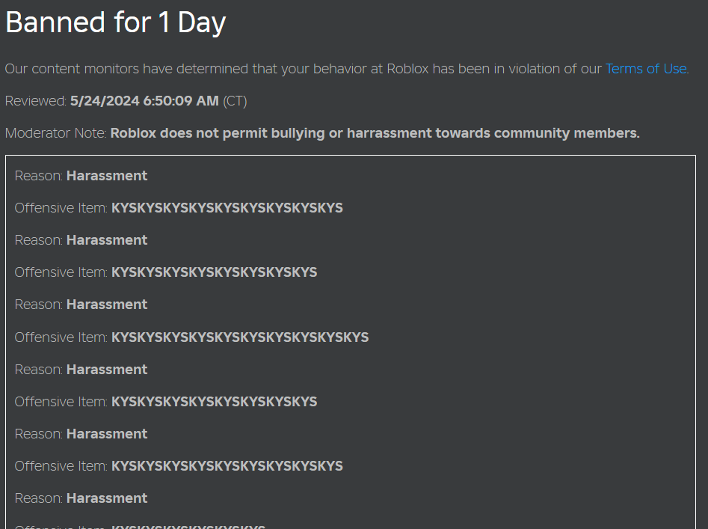Select the sixth "Reason: Harassment" line
708x529 pixels.
pyautogui.click(x=81, y=498)
